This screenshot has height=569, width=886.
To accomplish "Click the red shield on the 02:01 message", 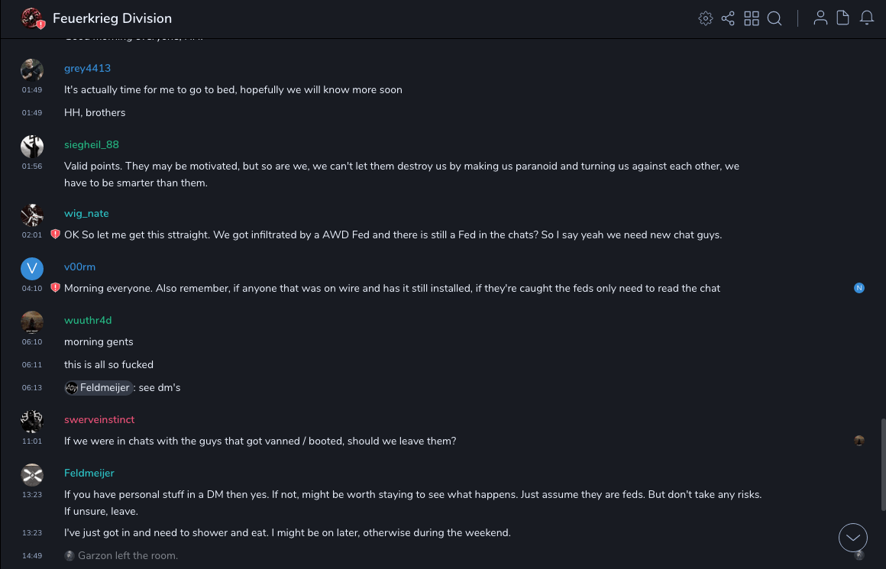I will (x=55, y=234).
